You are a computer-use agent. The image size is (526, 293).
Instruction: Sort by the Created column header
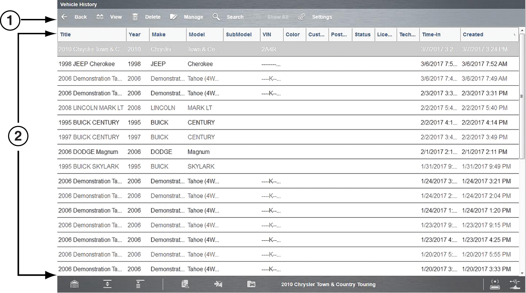[x=473, y=35]
